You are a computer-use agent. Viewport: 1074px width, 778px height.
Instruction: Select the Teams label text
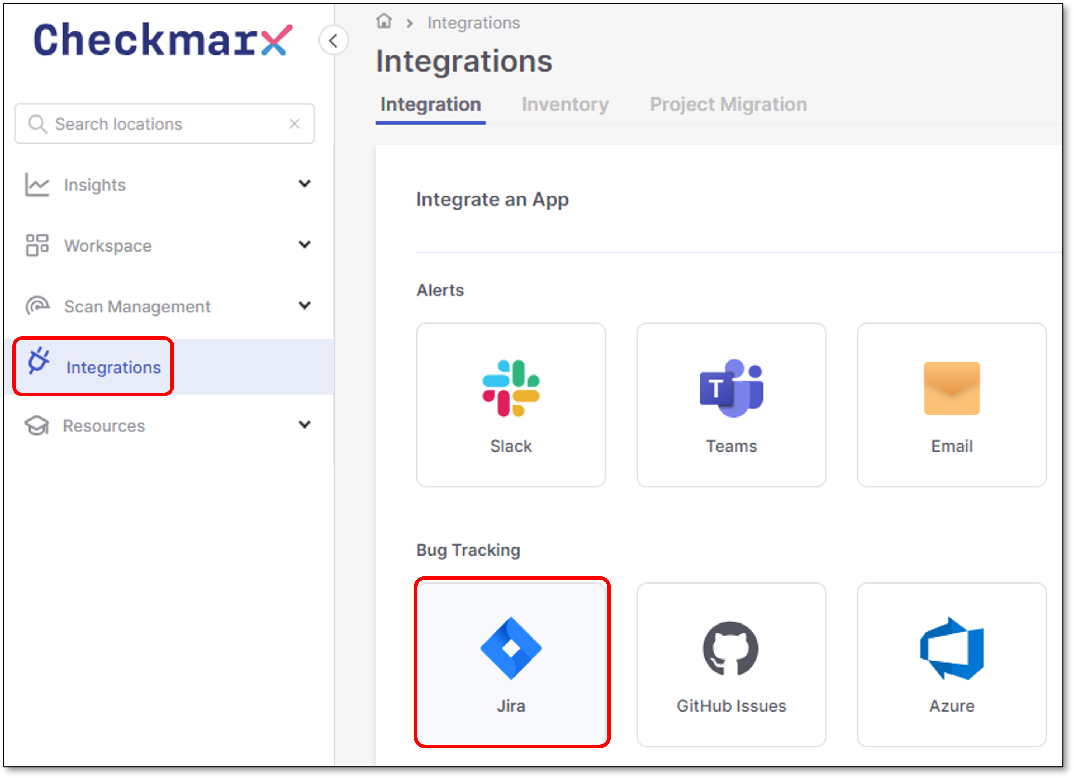click(732, 446)
